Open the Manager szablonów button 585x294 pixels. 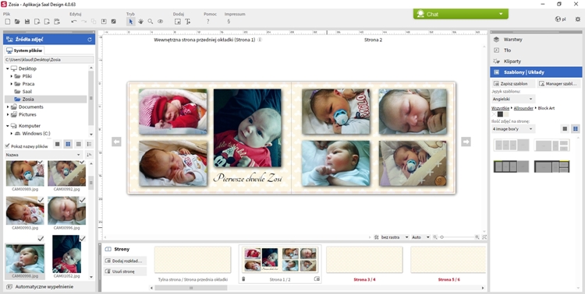click(559, 84)
